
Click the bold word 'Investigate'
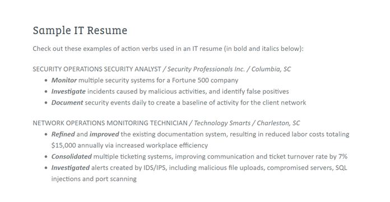[x=68, y=92]
